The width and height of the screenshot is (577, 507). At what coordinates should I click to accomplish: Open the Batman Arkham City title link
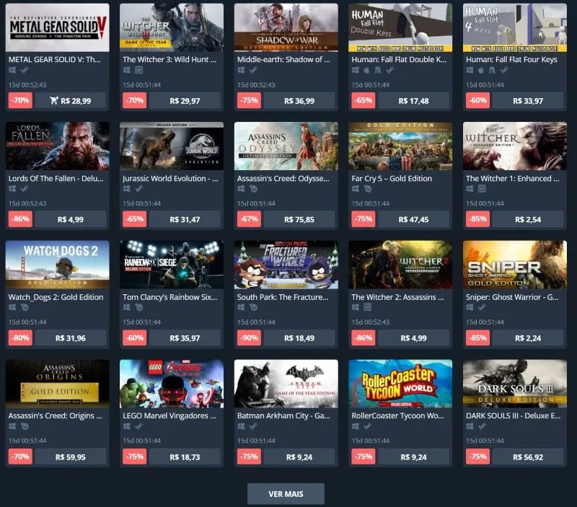click(283, 415)
